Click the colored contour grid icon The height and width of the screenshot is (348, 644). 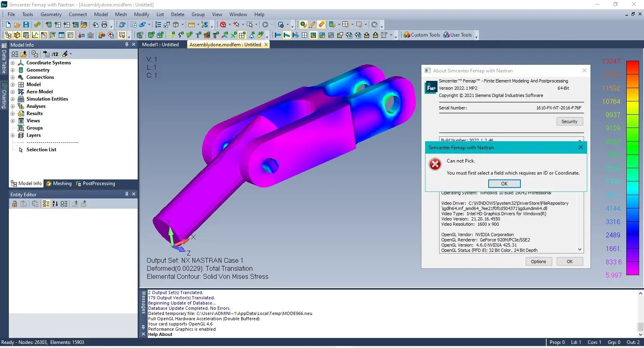tap(313, 35)
